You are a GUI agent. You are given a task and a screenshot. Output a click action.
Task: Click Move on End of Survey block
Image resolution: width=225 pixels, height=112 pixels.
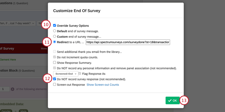click(x=44, y=48)
